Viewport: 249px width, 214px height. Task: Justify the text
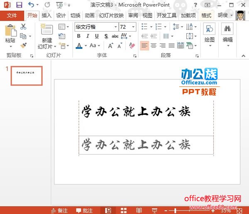172,46
